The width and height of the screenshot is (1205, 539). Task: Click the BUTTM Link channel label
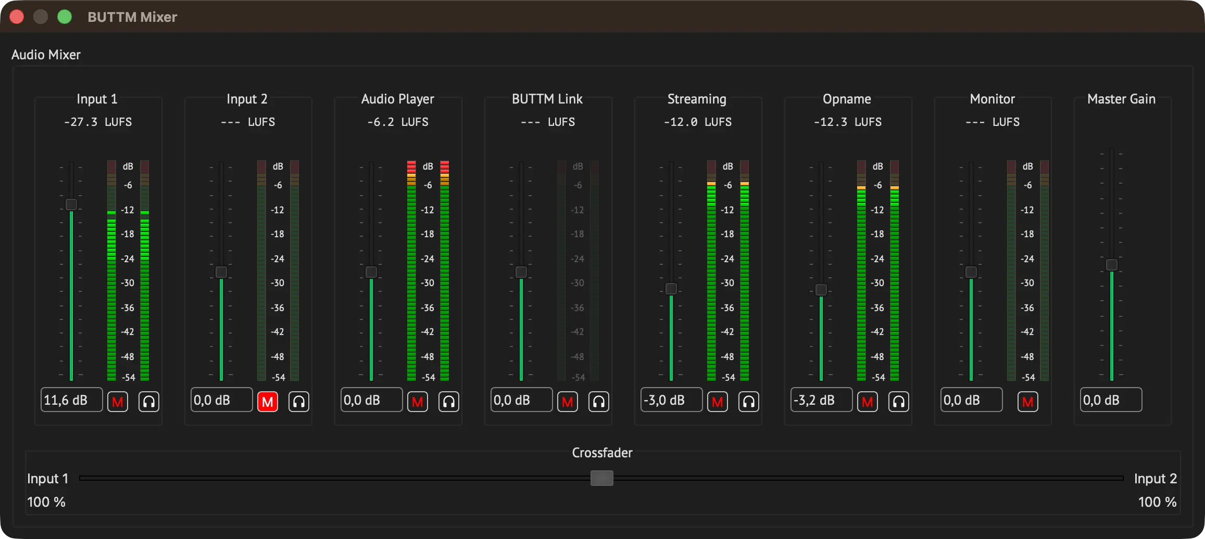(547, 99)
